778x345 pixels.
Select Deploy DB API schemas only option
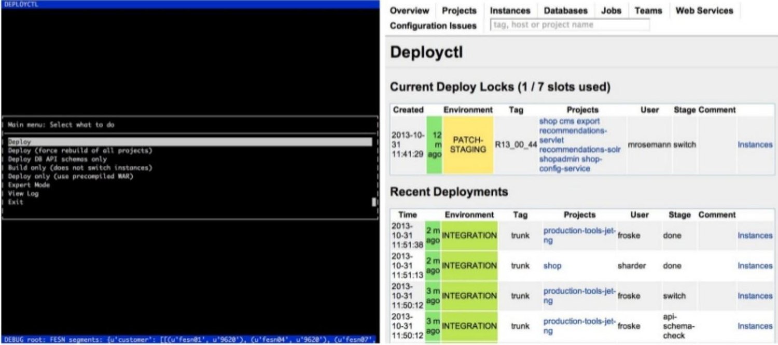[x=57, y=159]
